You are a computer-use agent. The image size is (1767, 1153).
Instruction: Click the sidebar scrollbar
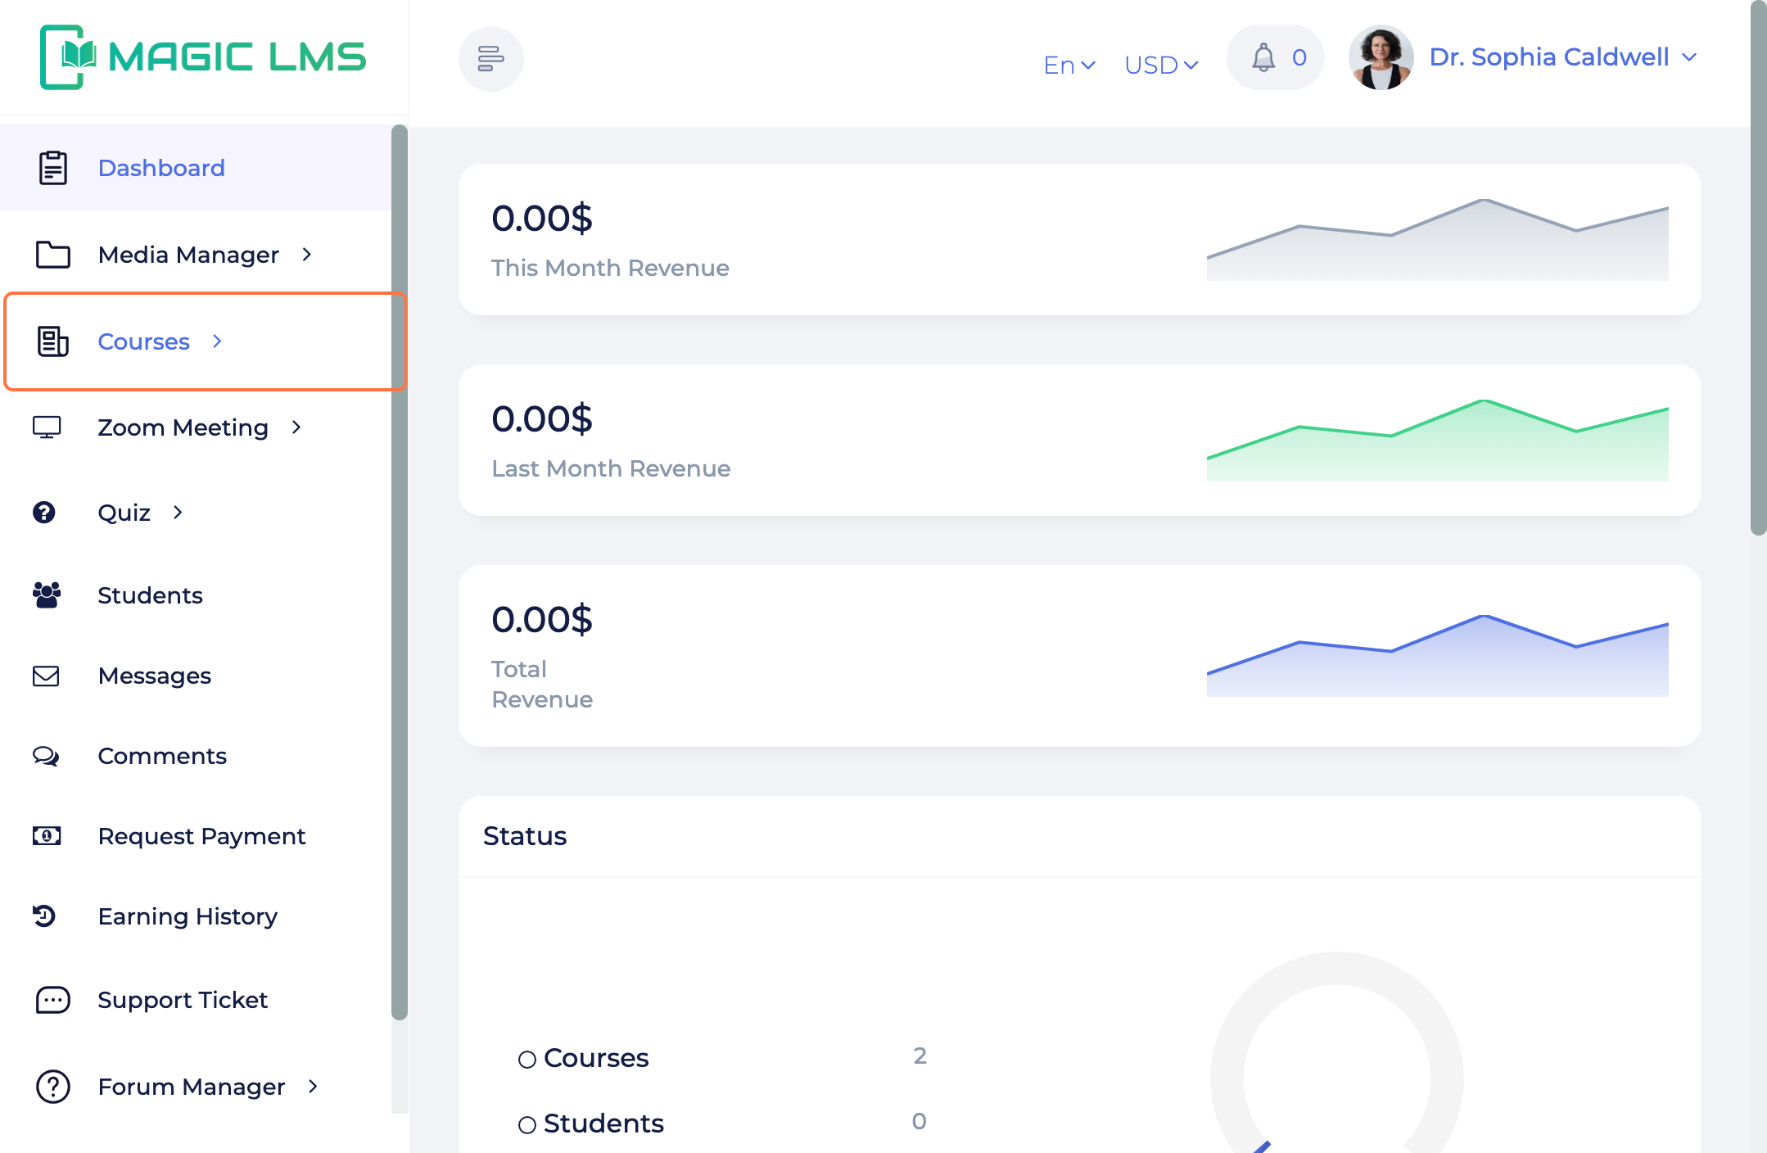click(400, 573)
